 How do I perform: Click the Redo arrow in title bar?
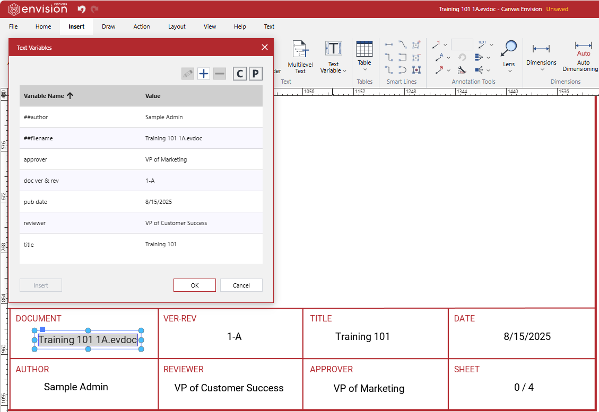coord(94,9)
